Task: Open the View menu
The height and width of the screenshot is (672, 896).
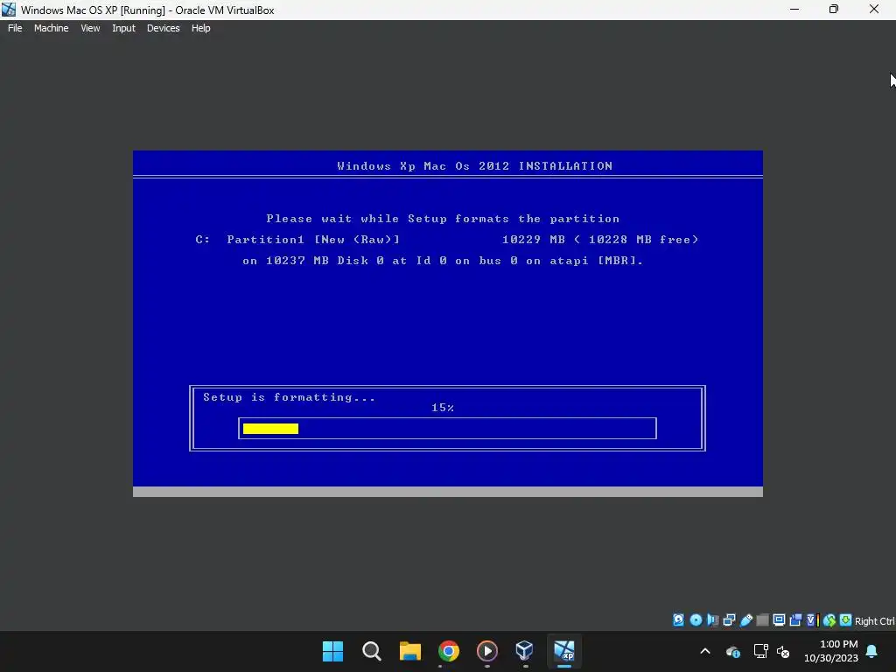Action: (x=90, y=28)
